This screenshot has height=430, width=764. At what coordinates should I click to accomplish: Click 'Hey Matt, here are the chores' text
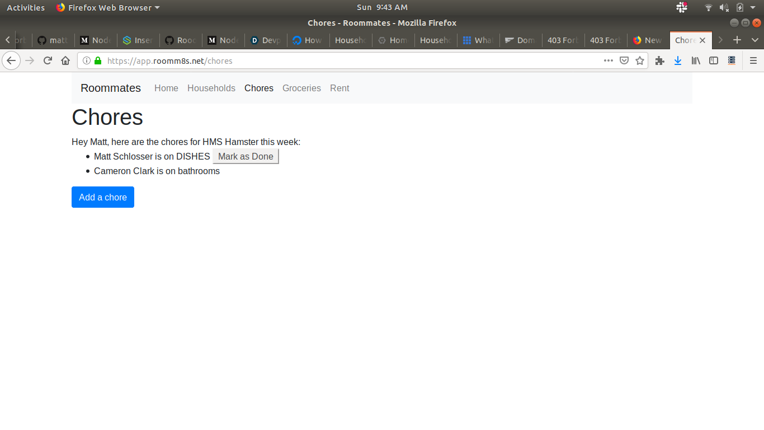pyautogui.click(x=186, y=142)
